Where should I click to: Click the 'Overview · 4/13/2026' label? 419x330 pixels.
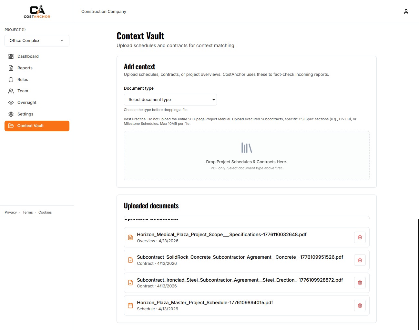[x=158, y=241]
